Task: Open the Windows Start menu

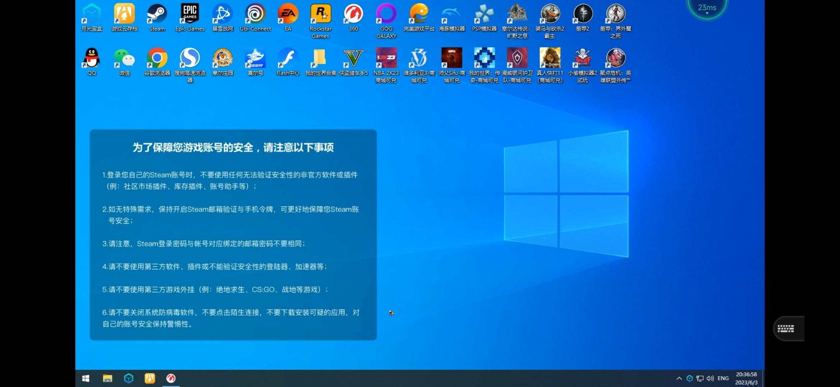Action: [86, 378]
